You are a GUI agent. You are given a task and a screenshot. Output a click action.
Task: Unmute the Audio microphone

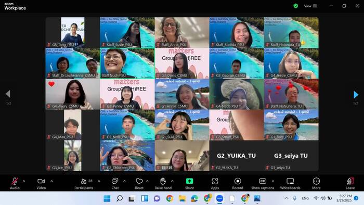click(15, 184)
